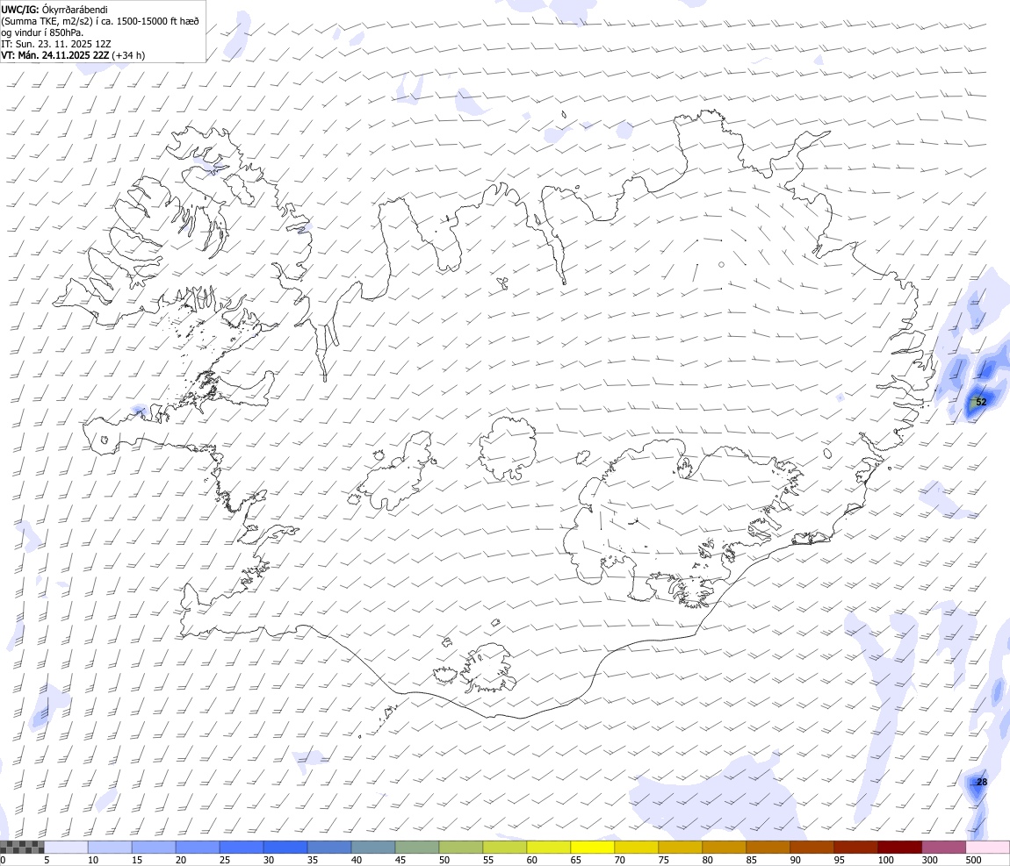
Task: Click legend scale label '35'
Action: (x=313, y=860)
